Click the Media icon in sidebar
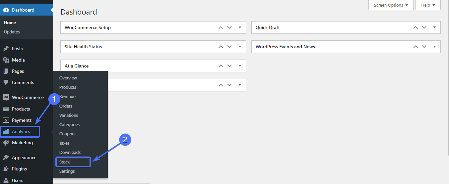 click(6, 60)
